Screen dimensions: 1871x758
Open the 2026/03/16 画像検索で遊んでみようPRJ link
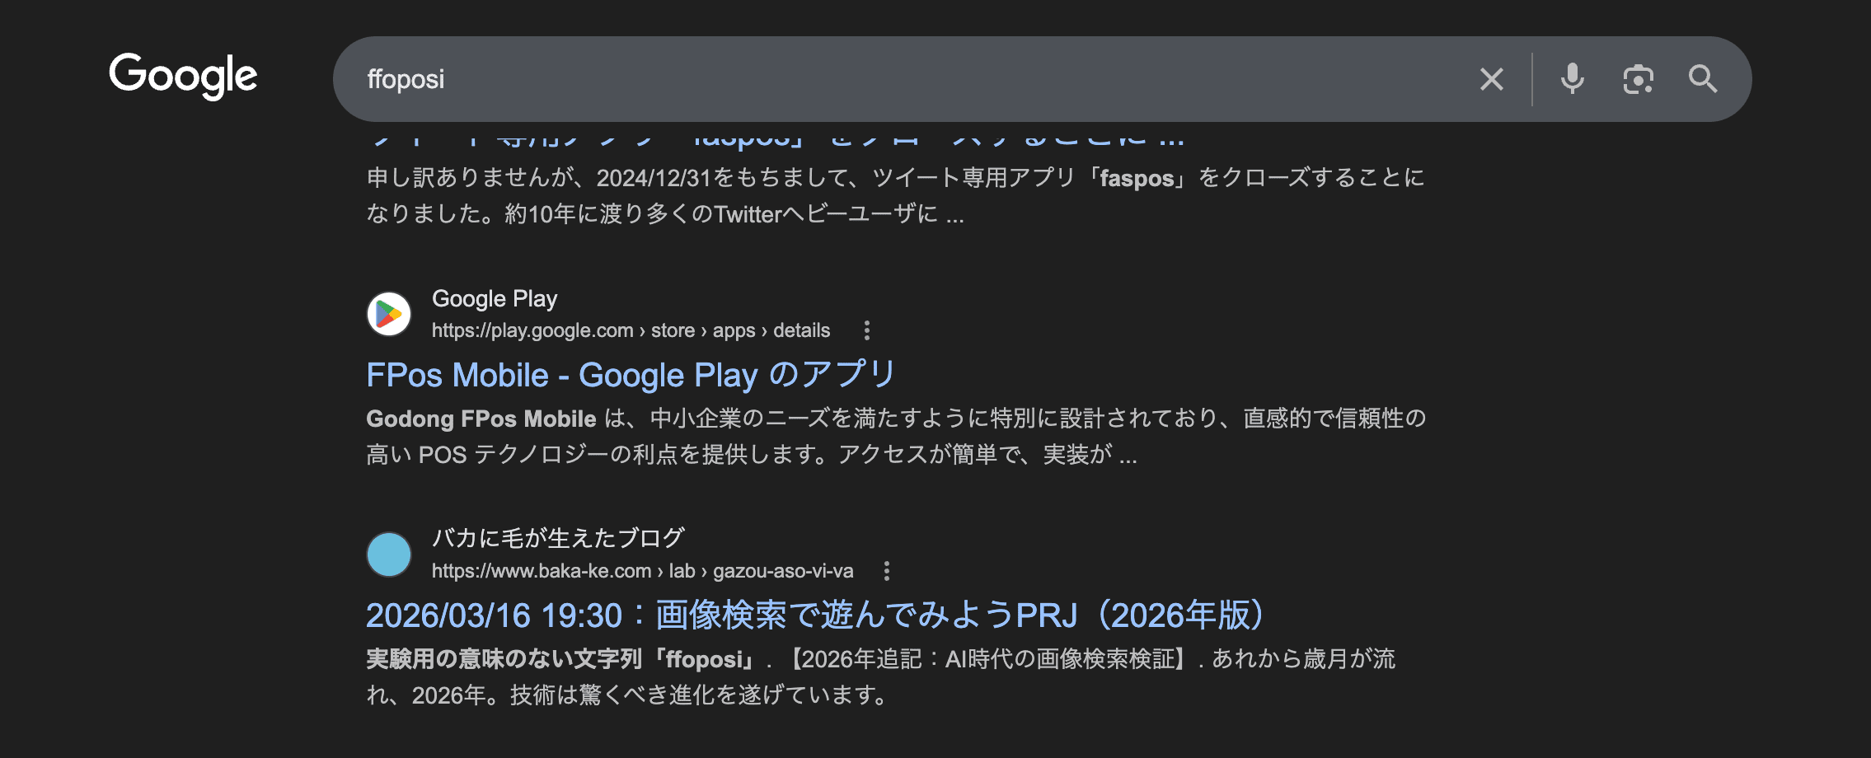(x=814, y=615)
